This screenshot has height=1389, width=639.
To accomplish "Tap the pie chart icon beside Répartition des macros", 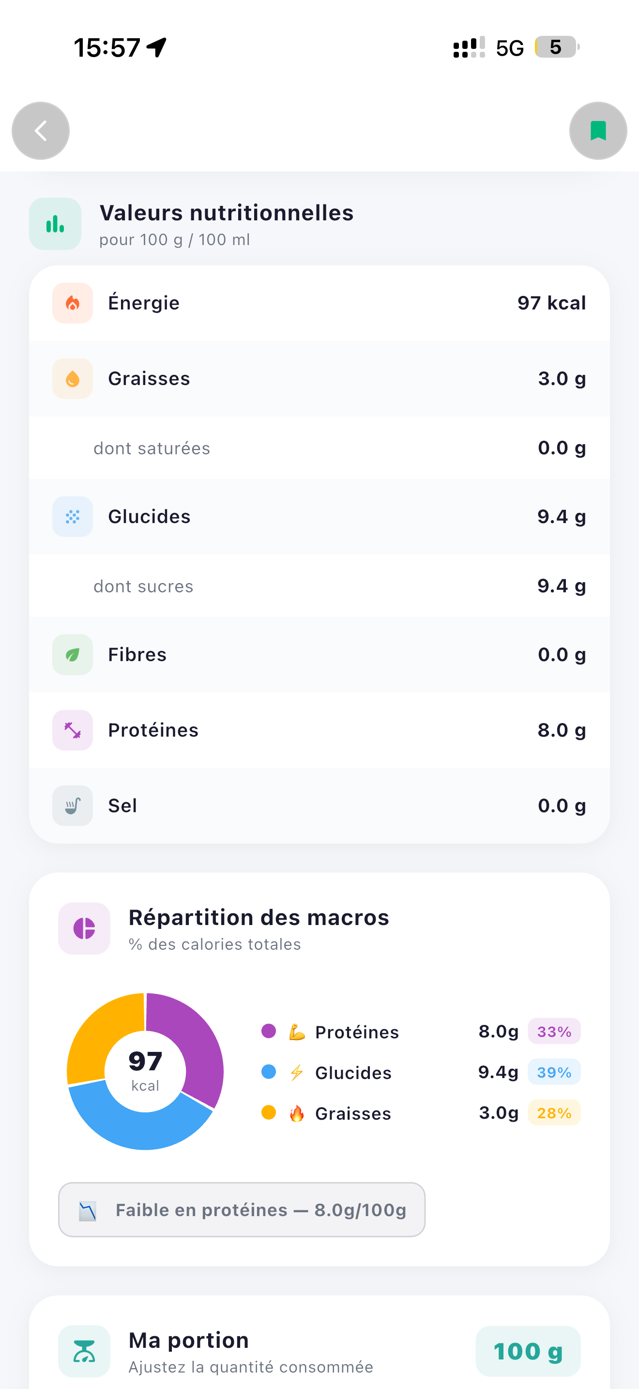I will pyautogui.click(x=84, y=928).
